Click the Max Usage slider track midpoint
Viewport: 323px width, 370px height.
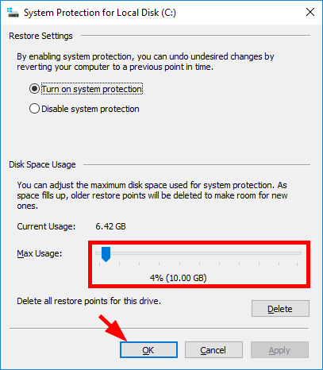[x=198, y=253]
